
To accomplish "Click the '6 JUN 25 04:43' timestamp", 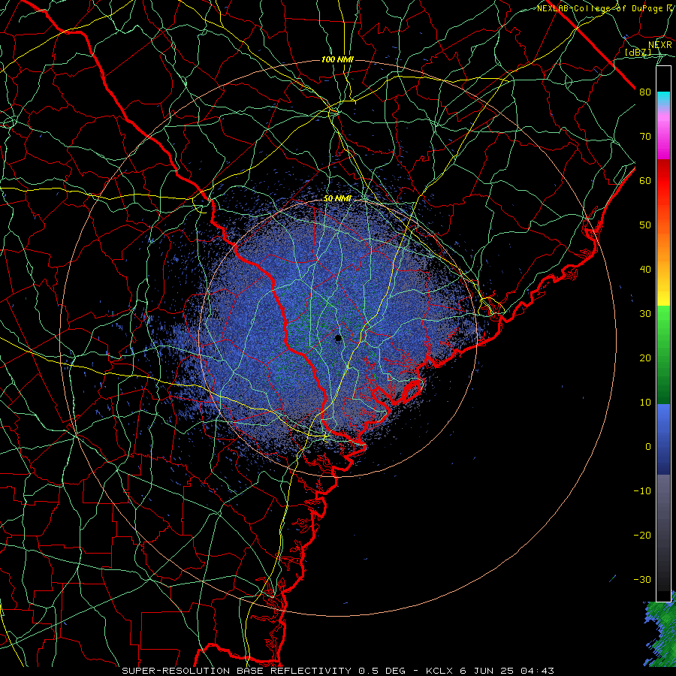I will (507, 671).
